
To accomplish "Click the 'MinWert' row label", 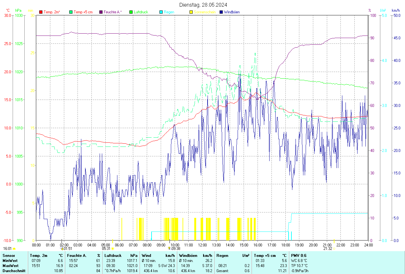I will (x=9, y=261).
